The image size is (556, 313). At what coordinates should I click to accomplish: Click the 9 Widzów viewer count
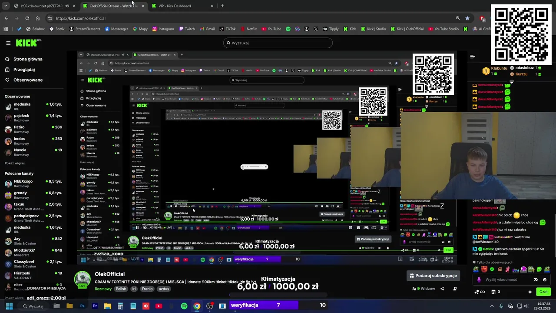[x=424, y=289]
